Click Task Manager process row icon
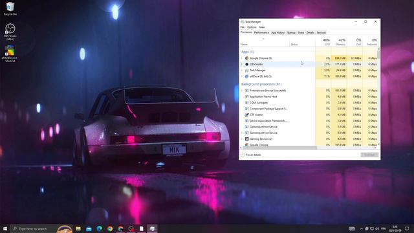Image resolution: width=414 pixels, height=233 pixels. tap(246, 71)
